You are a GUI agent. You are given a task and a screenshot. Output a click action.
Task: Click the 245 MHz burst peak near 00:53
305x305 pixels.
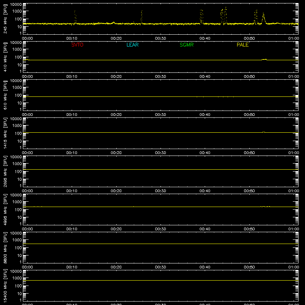point(263,18)
